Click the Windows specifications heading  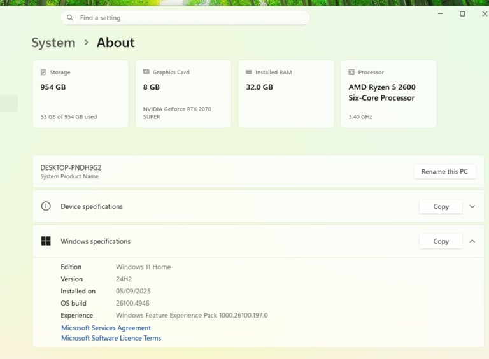click(96, 241)
